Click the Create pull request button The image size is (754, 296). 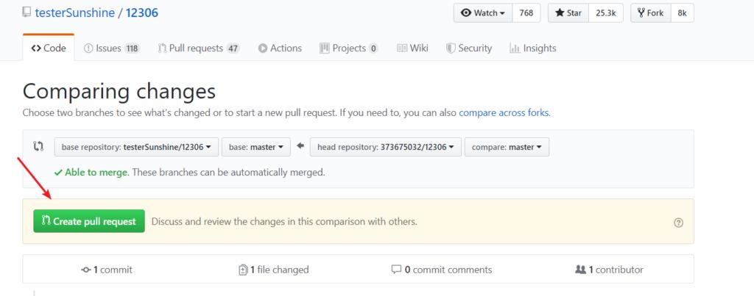[x=89, y=221]
